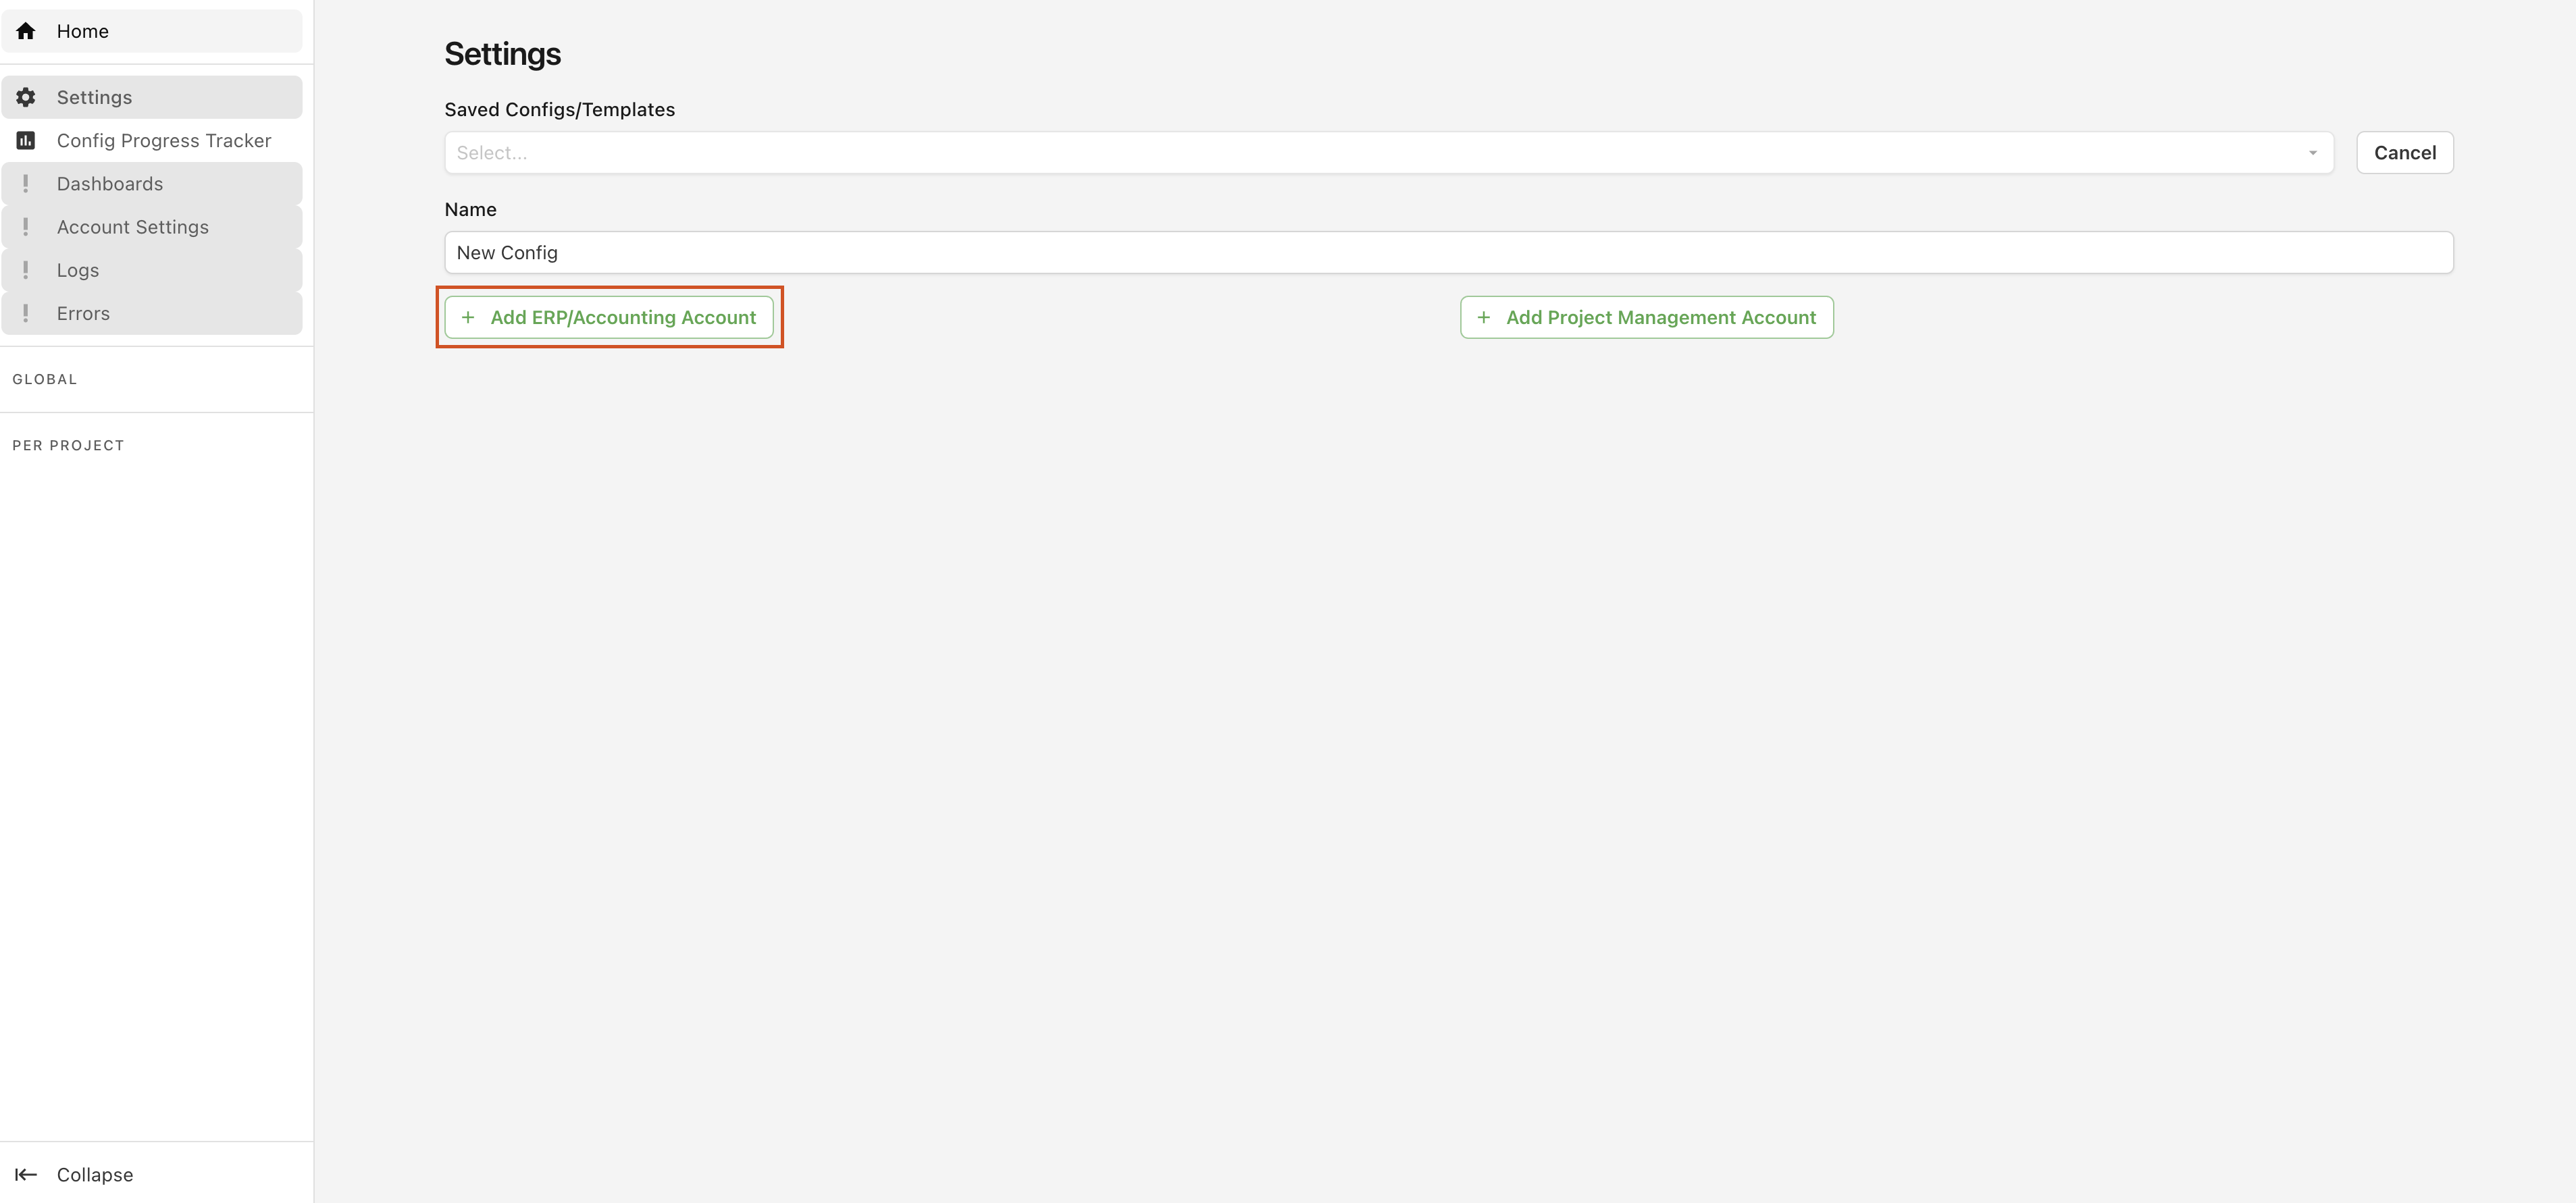Open Settings in sidebar
The width and height of the screenshot is (2576, 1203).
pyautogui.click(x=152, y=97)
